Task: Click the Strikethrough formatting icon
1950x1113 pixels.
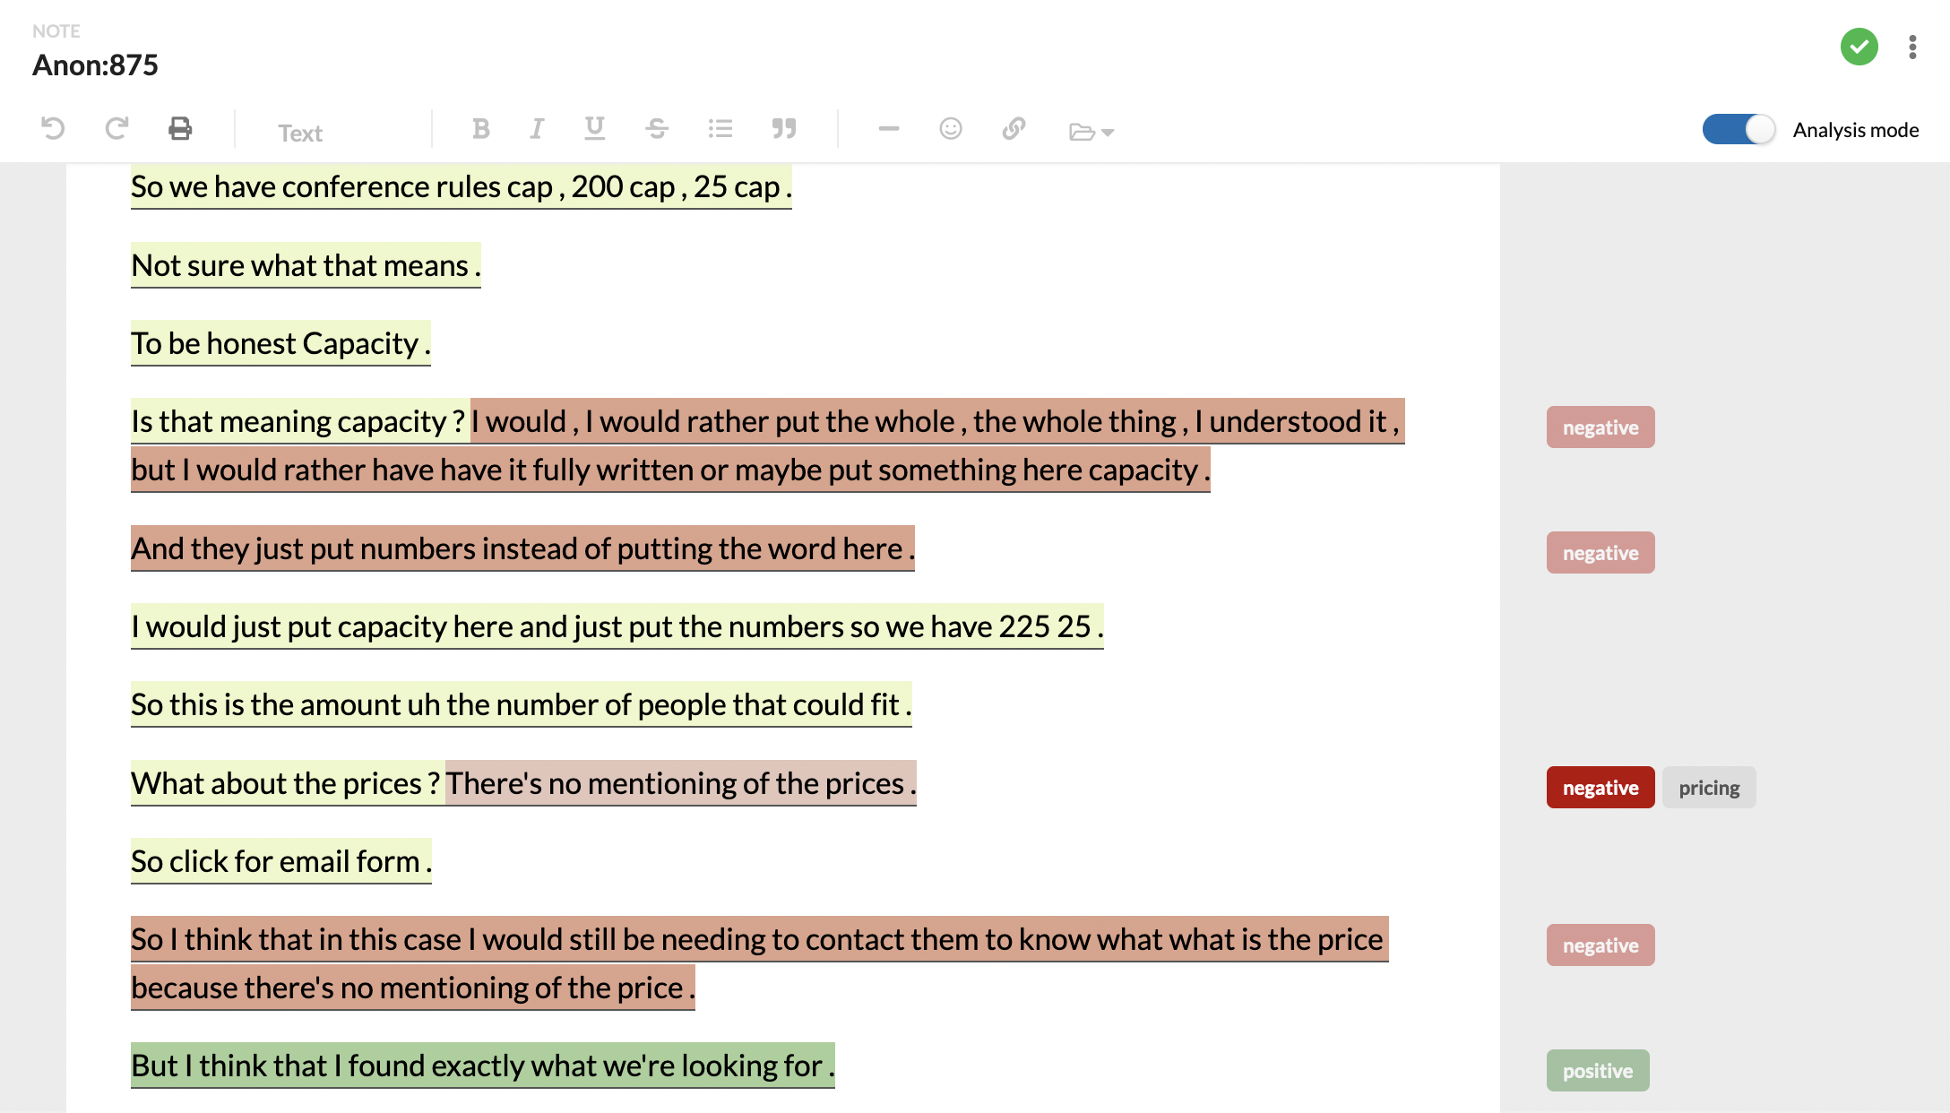Action: tap(656, 130)
